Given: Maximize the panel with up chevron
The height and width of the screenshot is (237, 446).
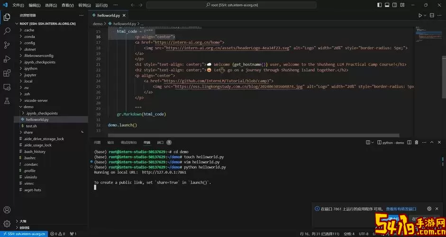Looking at the screenshot, I should (431, 142).
